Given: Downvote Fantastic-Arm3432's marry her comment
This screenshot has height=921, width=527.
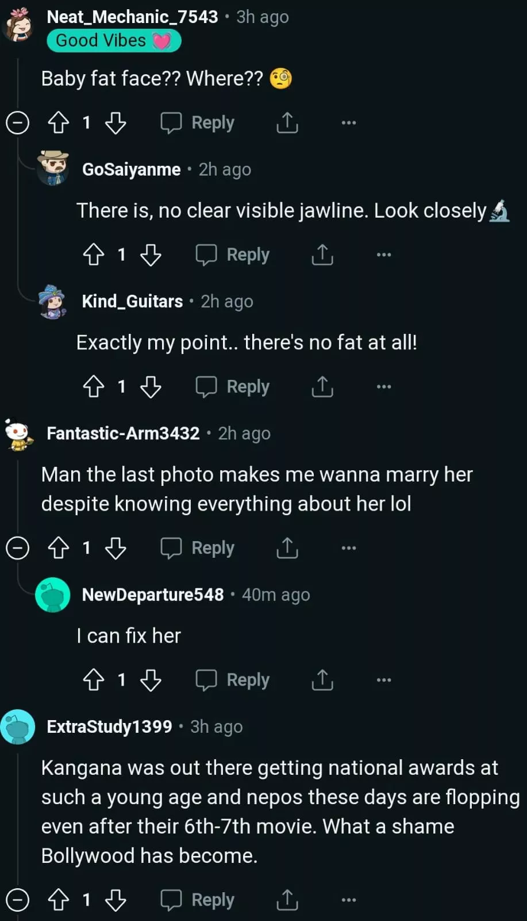Looking at the screenshot, I should [116, 548].
